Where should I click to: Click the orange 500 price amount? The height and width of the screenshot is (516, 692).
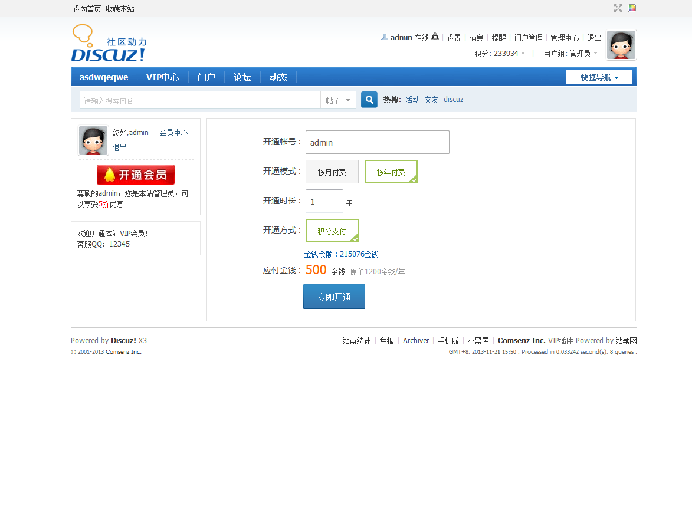[316, 270]
